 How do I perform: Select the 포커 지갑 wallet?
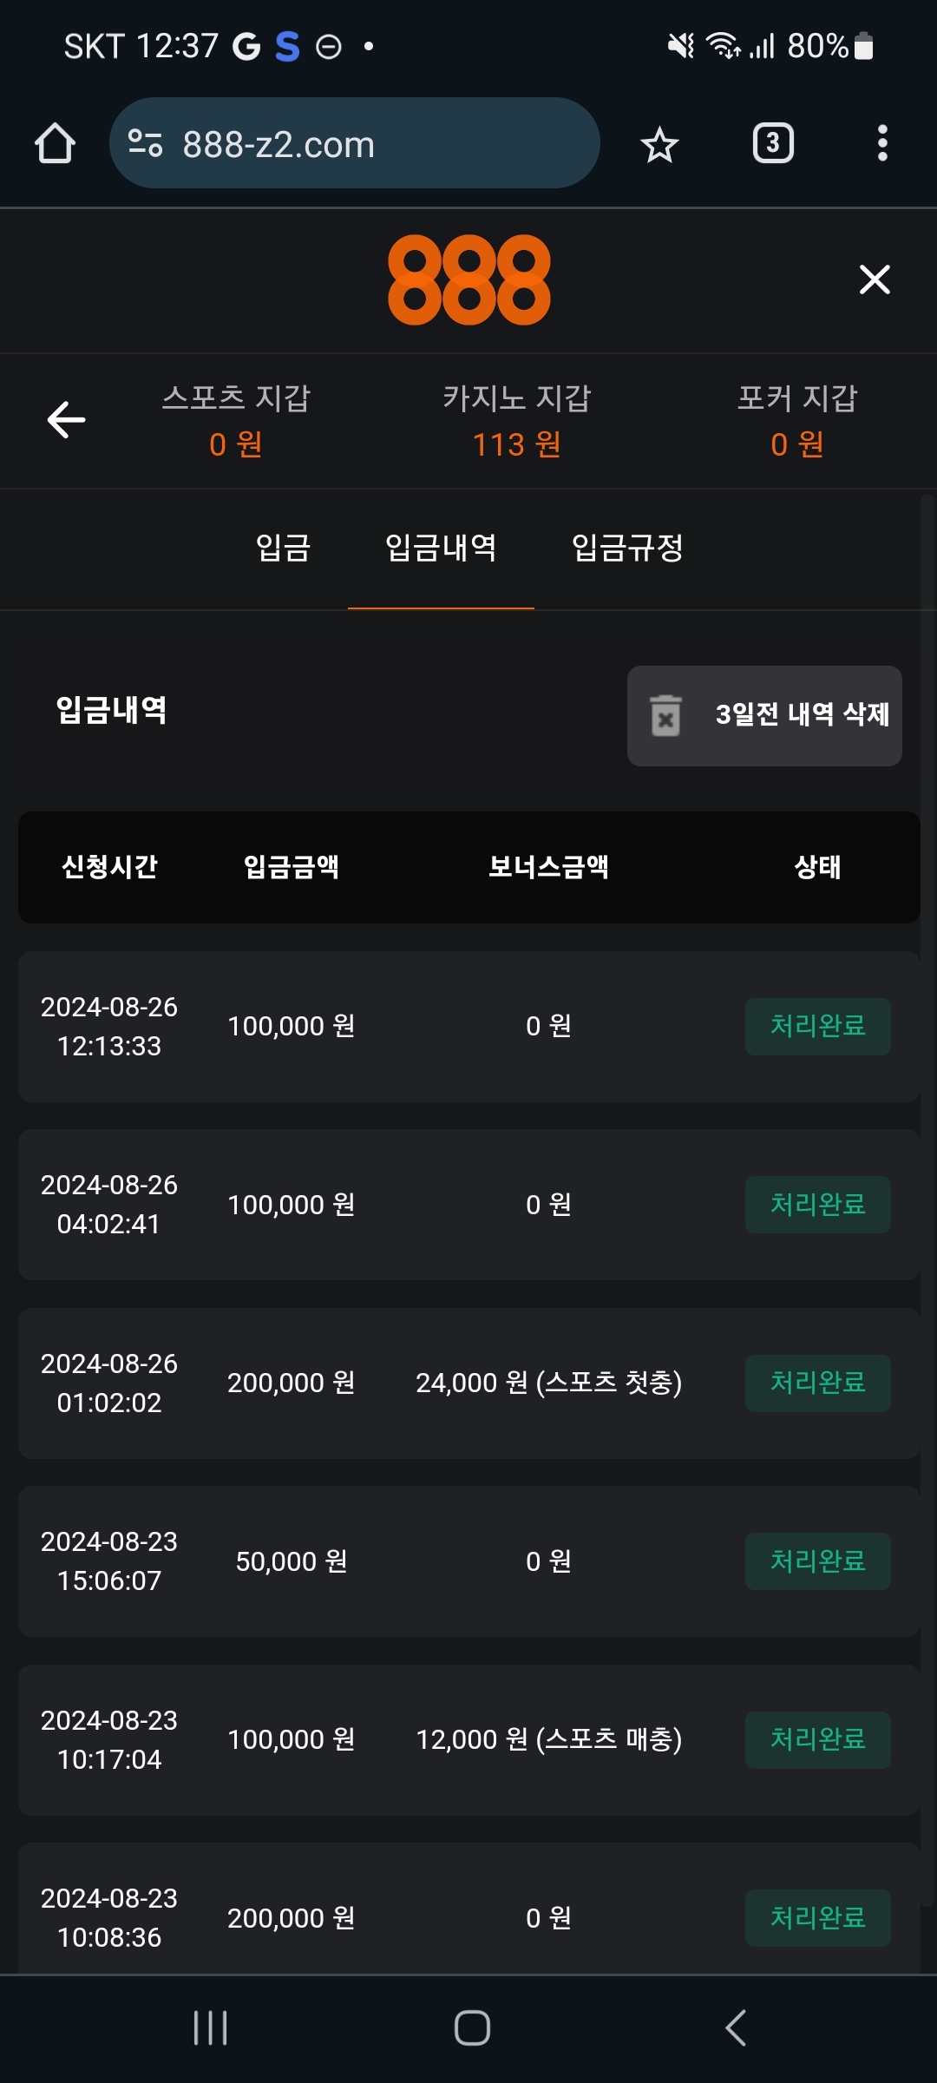click(797, 421)
